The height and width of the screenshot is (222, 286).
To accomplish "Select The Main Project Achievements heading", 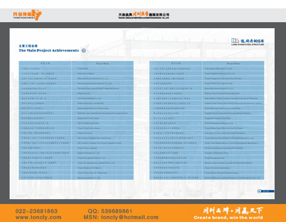I will pyautogui.click(x=49, y=50).
